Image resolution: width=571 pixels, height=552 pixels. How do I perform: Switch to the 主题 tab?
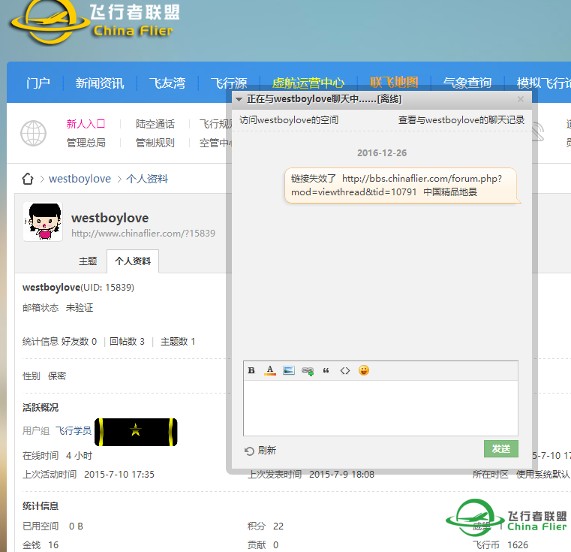tap(88, 261)
